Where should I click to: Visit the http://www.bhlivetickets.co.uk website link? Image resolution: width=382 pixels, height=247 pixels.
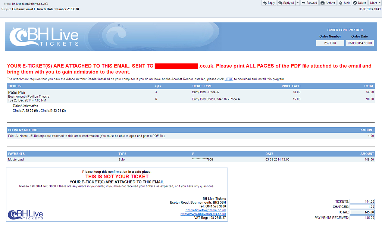pyautogui.click(x=203, y=214)
